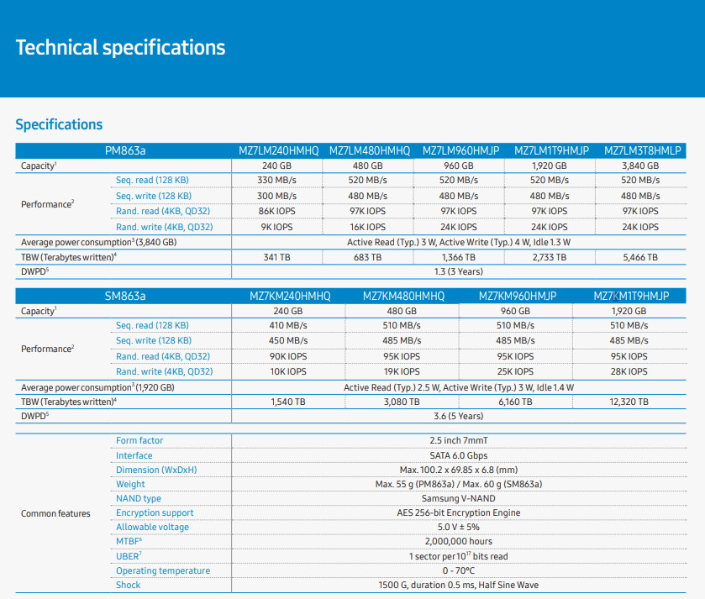This screenshot has width=705, height=599.
Task: Click the Form factor row label
Action: pyautogui.click(x=139, y=440)
